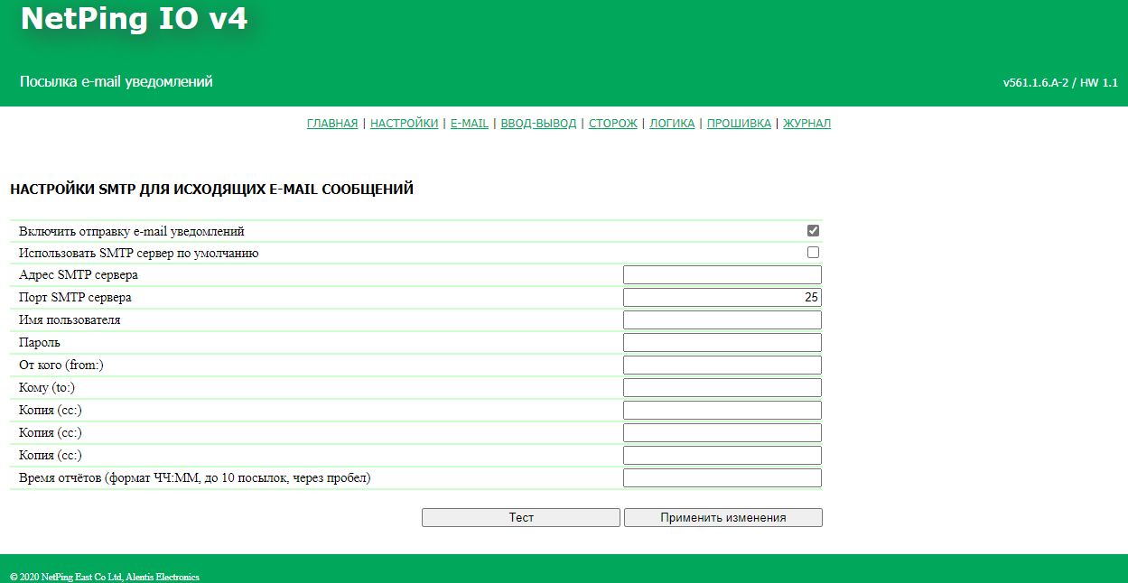
Task: Navigate to ВВОД-ВЫВОД page
Action: coord(538,124)
